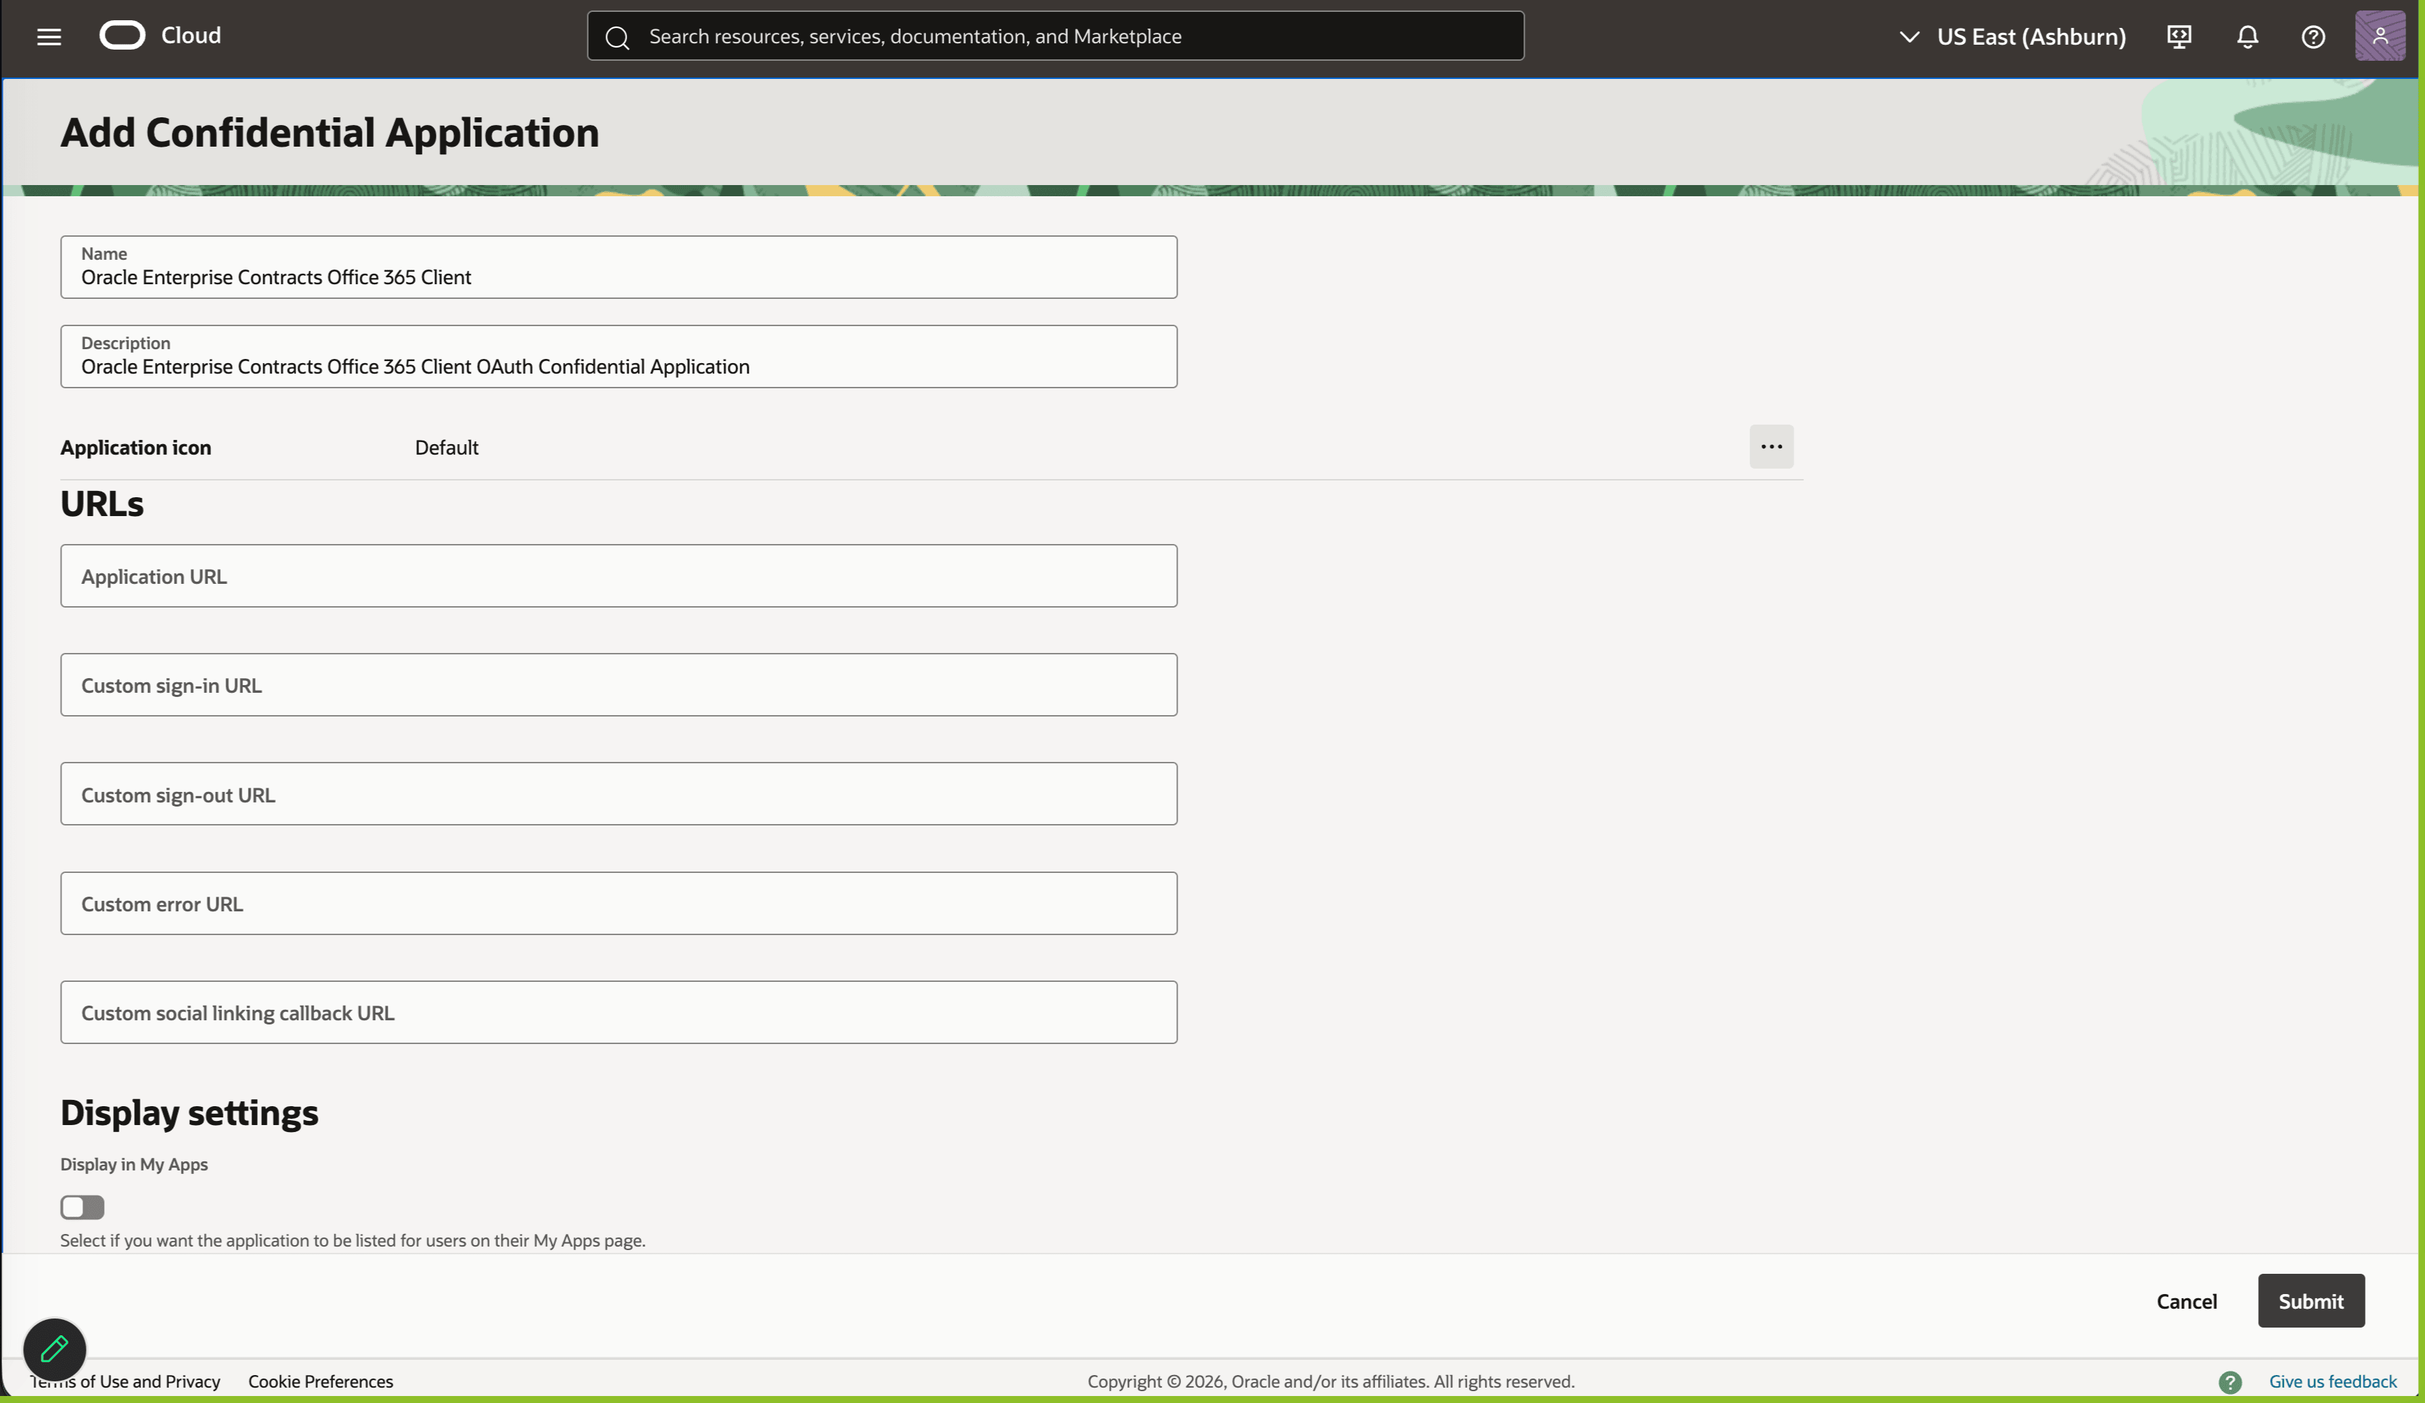Click the Application icon label

coord(135,448)
